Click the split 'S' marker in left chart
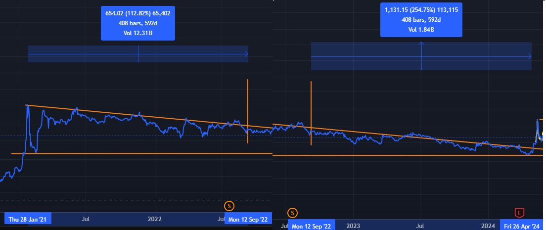Image resolution: width=546 pixels, height=230 pixels. click(229, 206)
